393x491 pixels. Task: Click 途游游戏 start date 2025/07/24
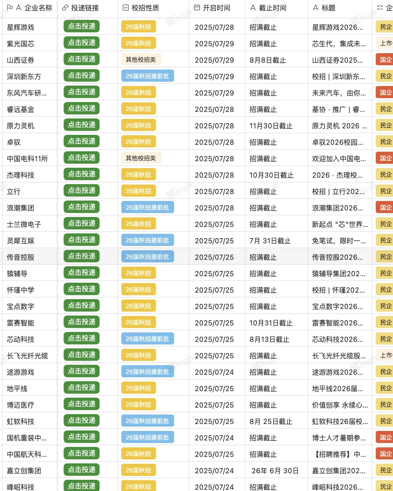214,372
